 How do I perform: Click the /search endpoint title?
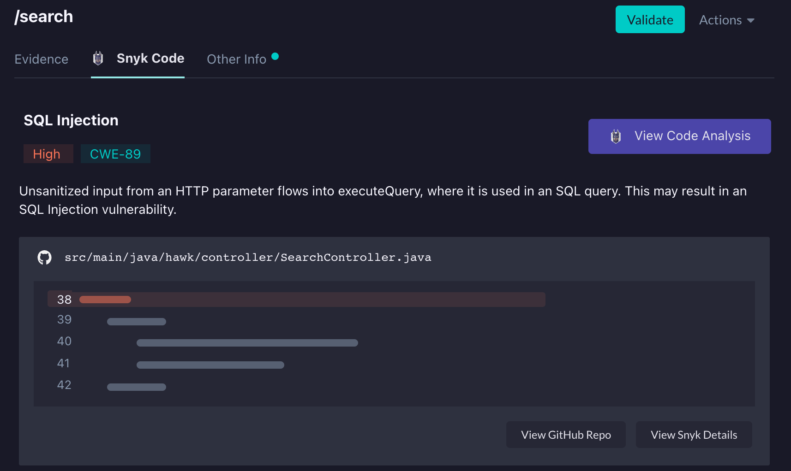(x=43, y=17)
